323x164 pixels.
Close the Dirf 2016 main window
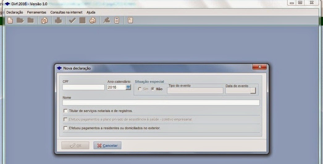(312, 3)
